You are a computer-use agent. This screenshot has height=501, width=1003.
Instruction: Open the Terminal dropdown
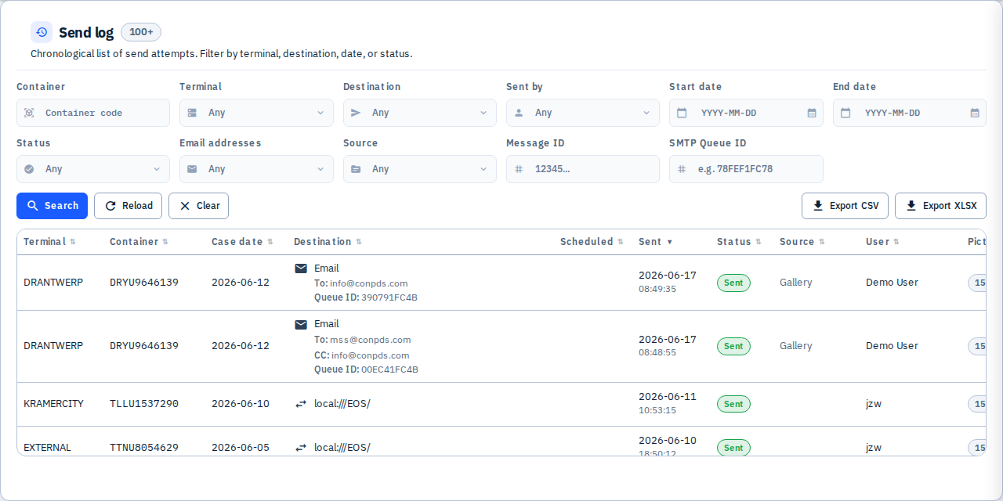(256, 113)
